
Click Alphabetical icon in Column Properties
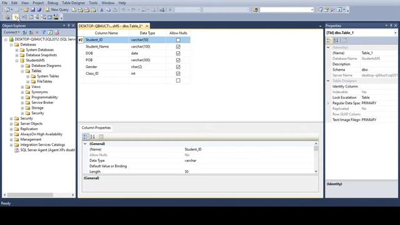click(x=92, y=137)
